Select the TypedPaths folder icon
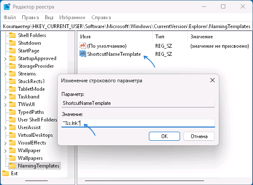Viewport: 253px width, 185px height. point(12,112)
